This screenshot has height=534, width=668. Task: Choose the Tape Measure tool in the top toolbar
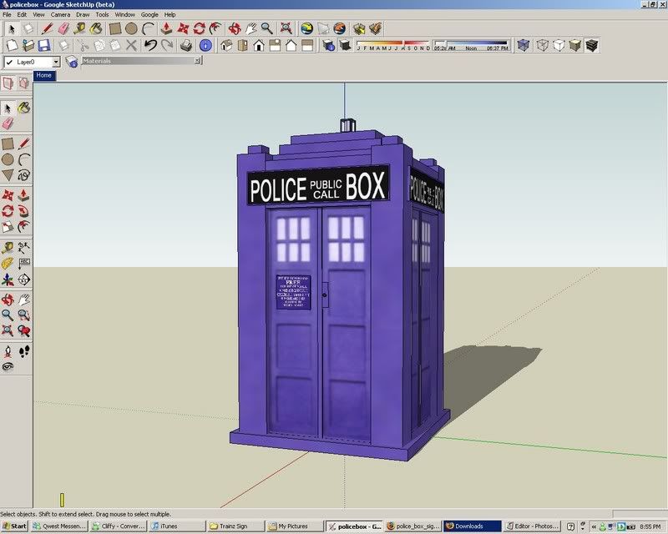tap(79, 29)
